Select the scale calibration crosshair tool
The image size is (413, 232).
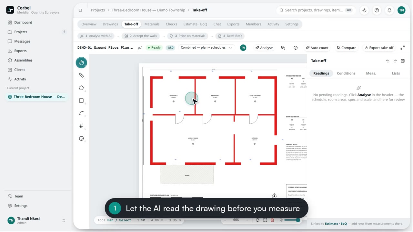tap(81, 138)
